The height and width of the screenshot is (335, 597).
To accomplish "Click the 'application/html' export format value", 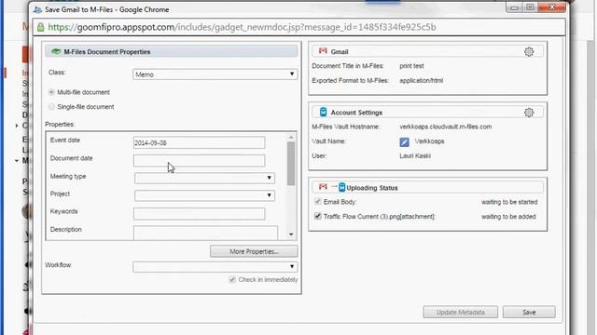I will click(x=421, y=81).
